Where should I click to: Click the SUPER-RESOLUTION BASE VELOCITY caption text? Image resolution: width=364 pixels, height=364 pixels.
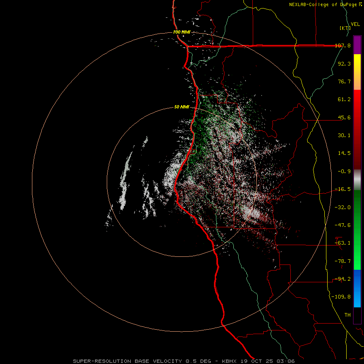tap(127, 361)
